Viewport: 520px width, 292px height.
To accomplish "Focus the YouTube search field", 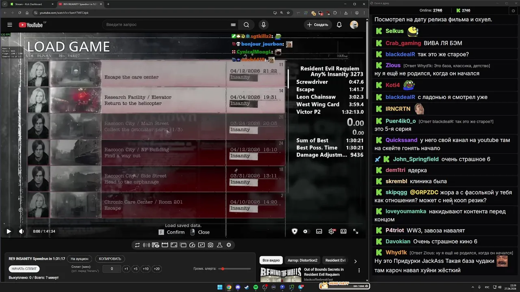I will tap(167, 25).
